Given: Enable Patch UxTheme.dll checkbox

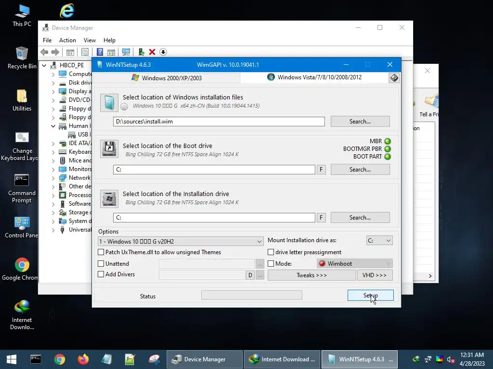Looking at the screenshot, I should click(x=101, y=252).
